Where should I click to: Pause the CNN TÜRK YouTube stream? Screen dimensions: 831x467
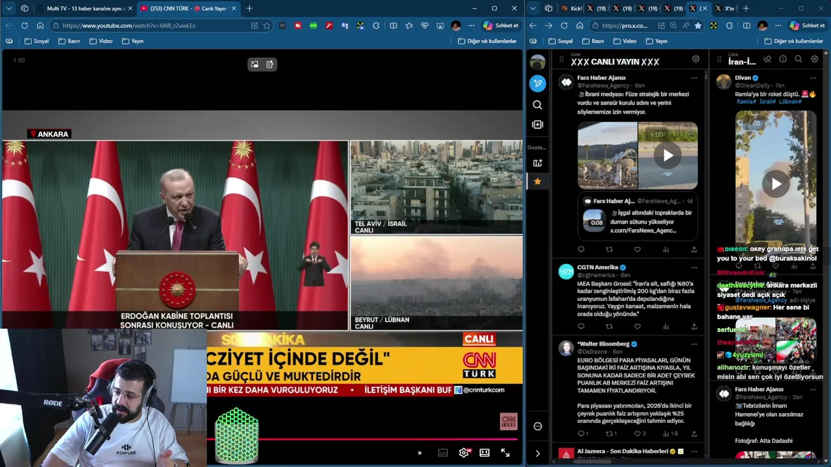[419, 453]
